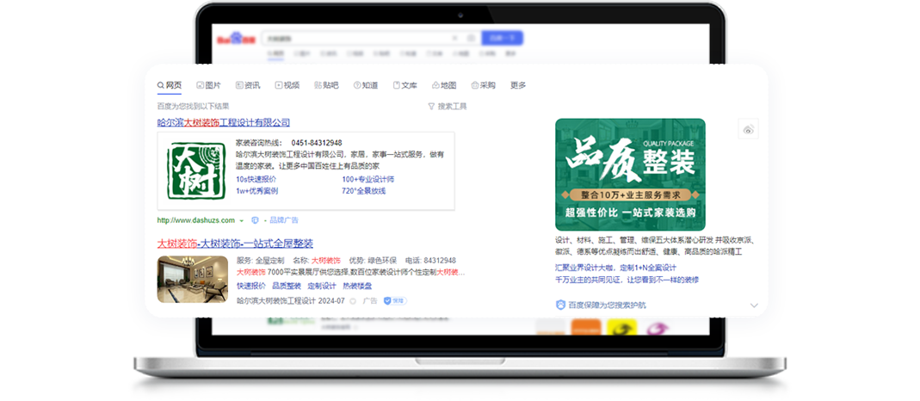This screenshot has height=401, width=920.
Task: Open 大树装饰-大树装饰-一站式全屋整装 result
Action: 235,244
